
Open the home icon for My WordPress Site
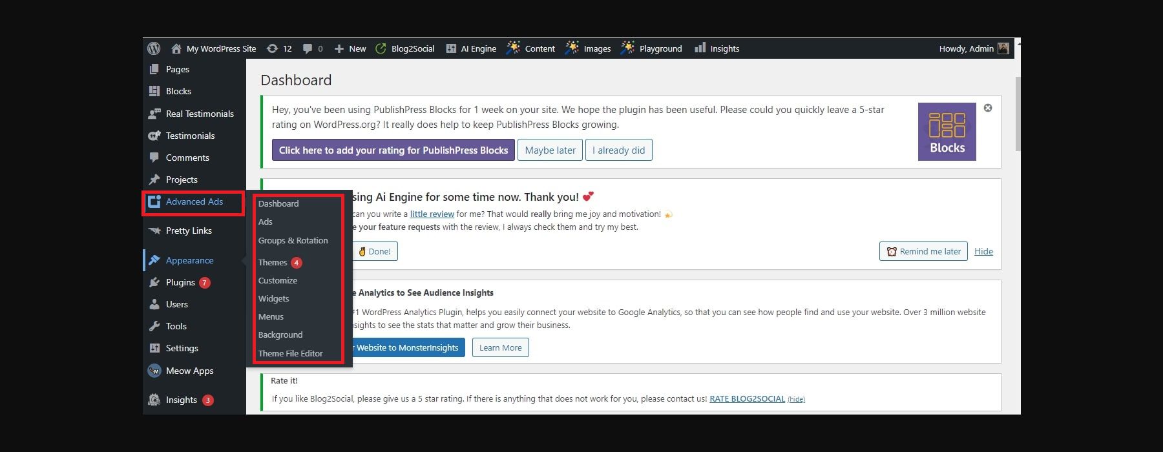click(x=176, y=48)
